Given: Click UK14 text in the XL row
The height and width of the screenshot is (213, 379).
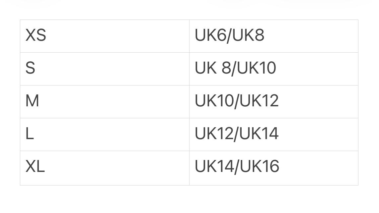Looking at the screenshot, I should pos(214,166).
